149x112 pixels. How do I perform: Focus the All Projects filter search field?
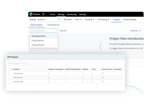[x=28, y=64]
